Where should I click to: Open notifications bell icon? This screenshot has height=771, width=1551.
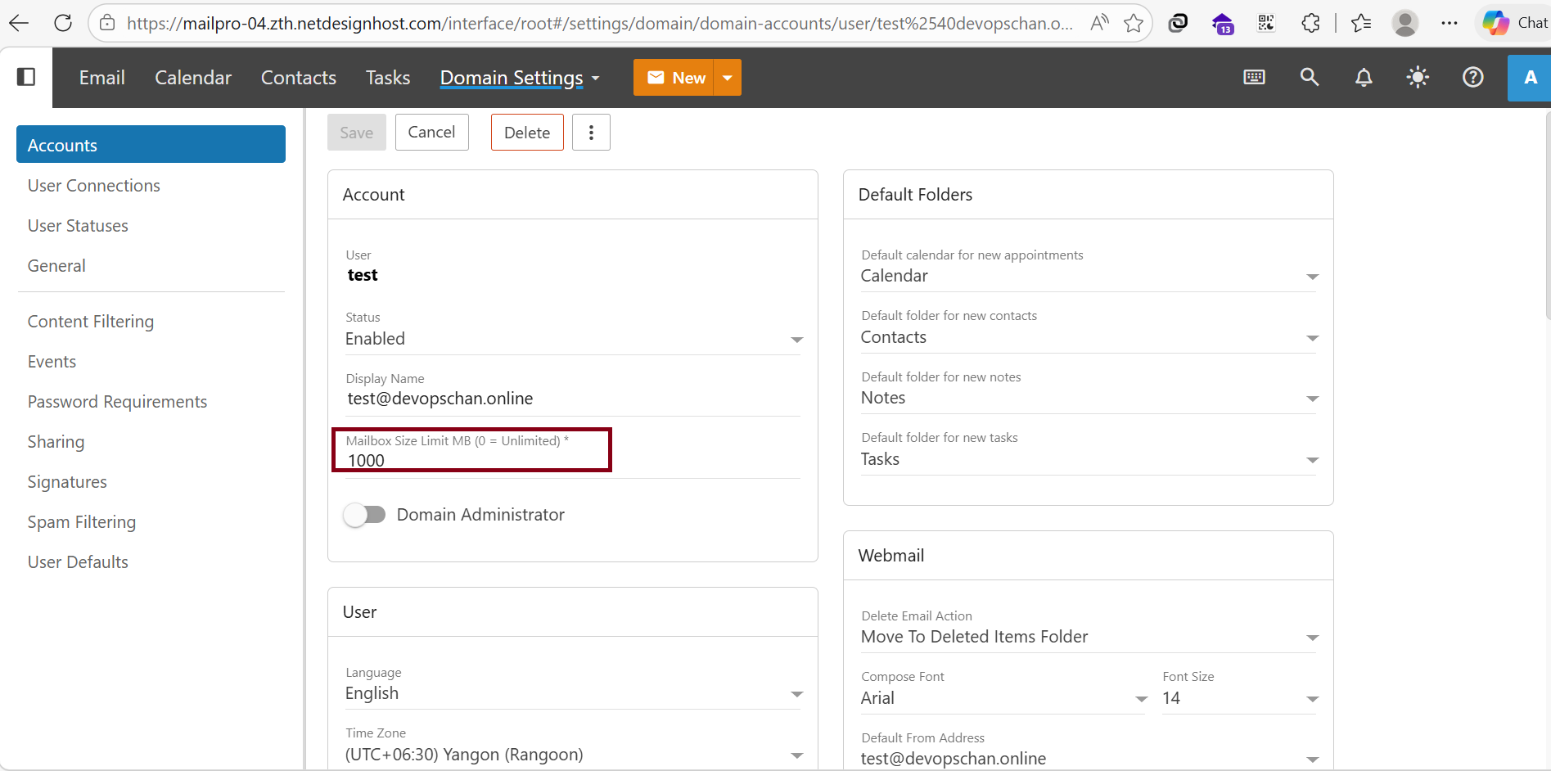(1364, 78)
